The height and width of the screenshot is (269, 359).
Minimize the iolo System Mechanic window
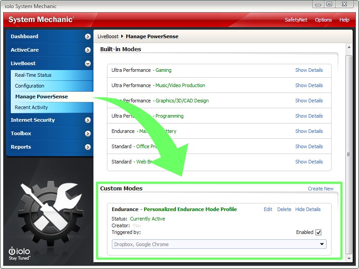318,4
